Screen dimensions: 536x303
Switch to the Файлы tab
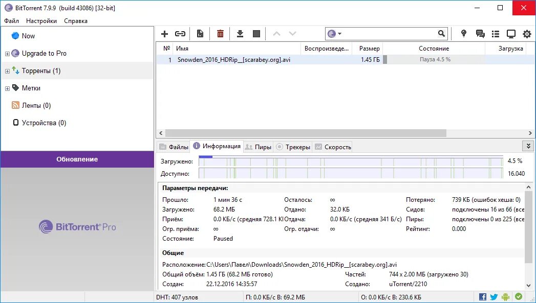(x=174, y=147)
